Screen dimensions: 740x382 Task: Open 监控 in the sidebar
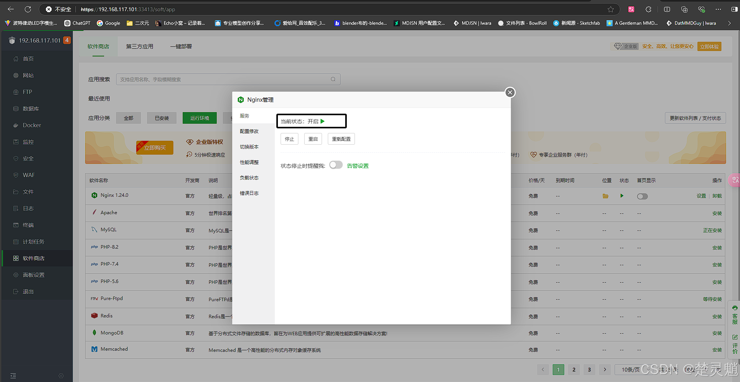point(28,142)
